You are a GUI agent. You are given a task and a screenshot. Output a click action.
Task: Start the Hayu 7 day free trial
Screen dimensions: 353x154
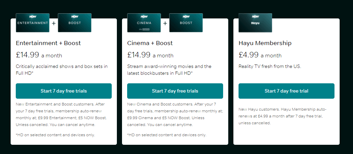coord(287,91)
